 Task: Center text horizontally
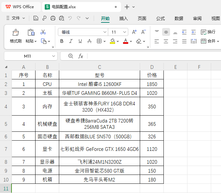point(166,41)
